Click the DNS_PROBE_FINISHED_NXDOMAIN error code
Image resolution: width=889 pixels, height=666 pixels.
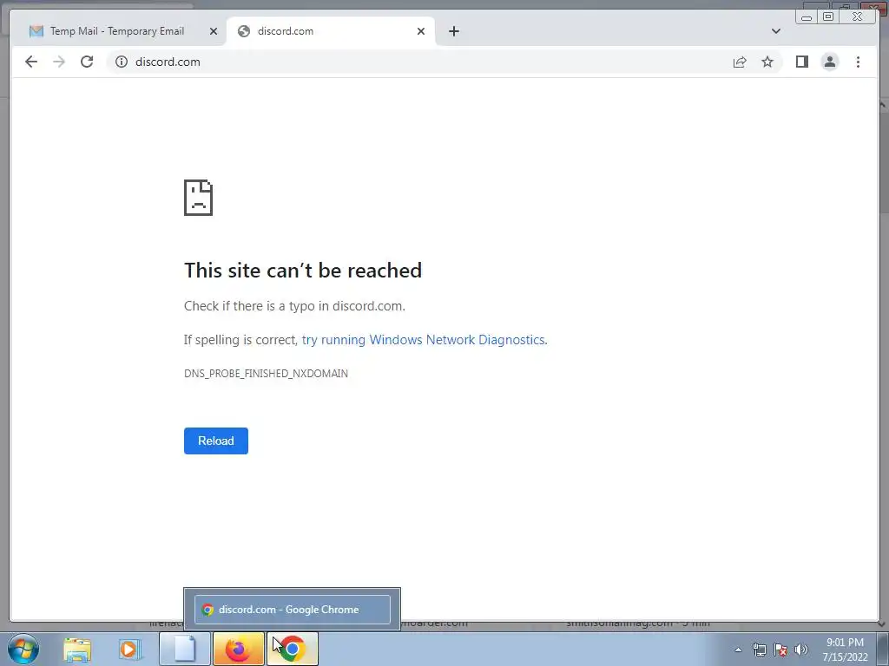click(x=266, y=373)
